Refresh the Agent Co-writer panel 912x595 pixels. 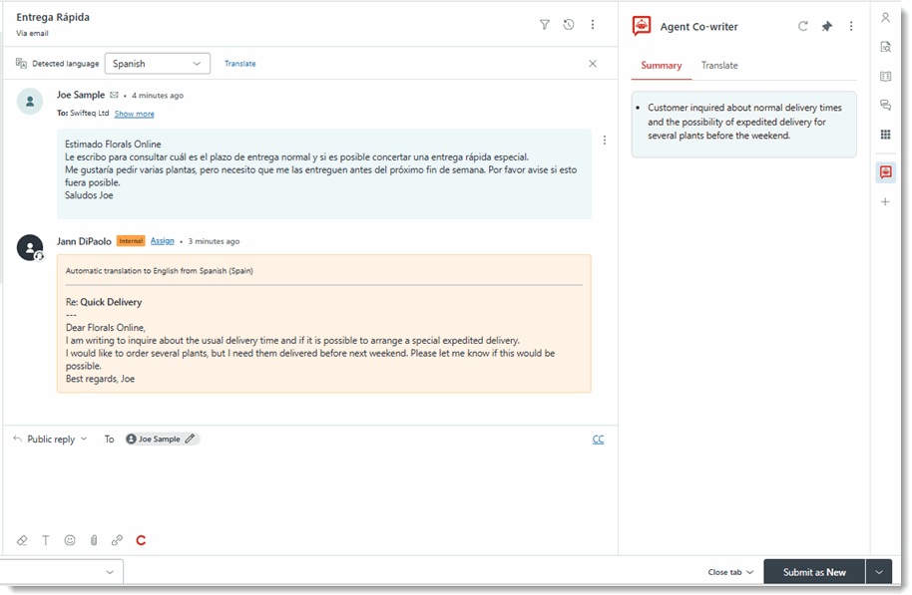pyautogui.click(x=802, y=26)
